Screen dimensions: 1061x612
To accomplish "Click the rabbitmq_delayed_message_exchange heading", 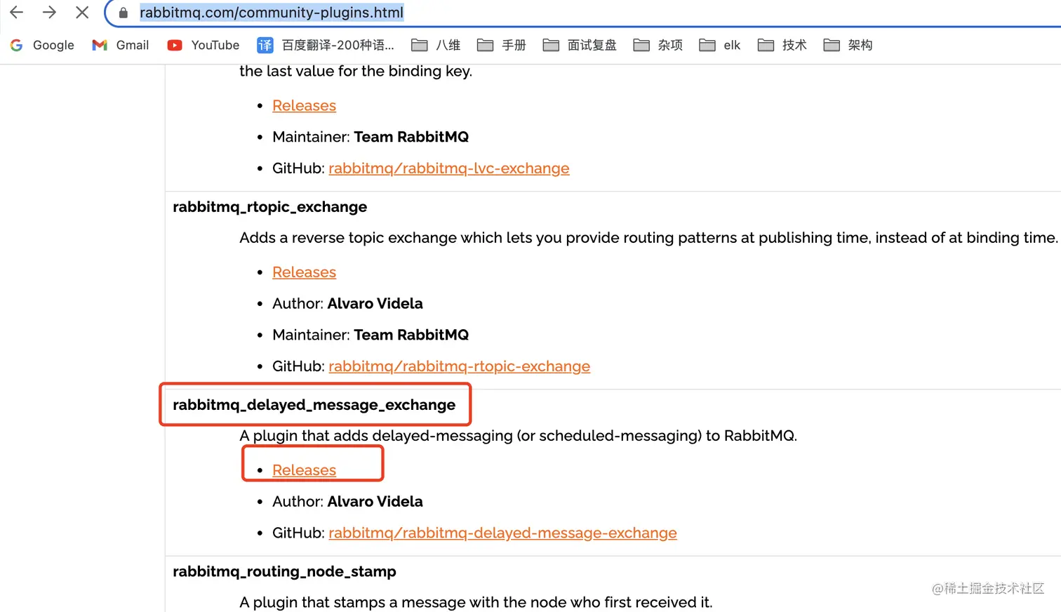I will coord(314,405).
